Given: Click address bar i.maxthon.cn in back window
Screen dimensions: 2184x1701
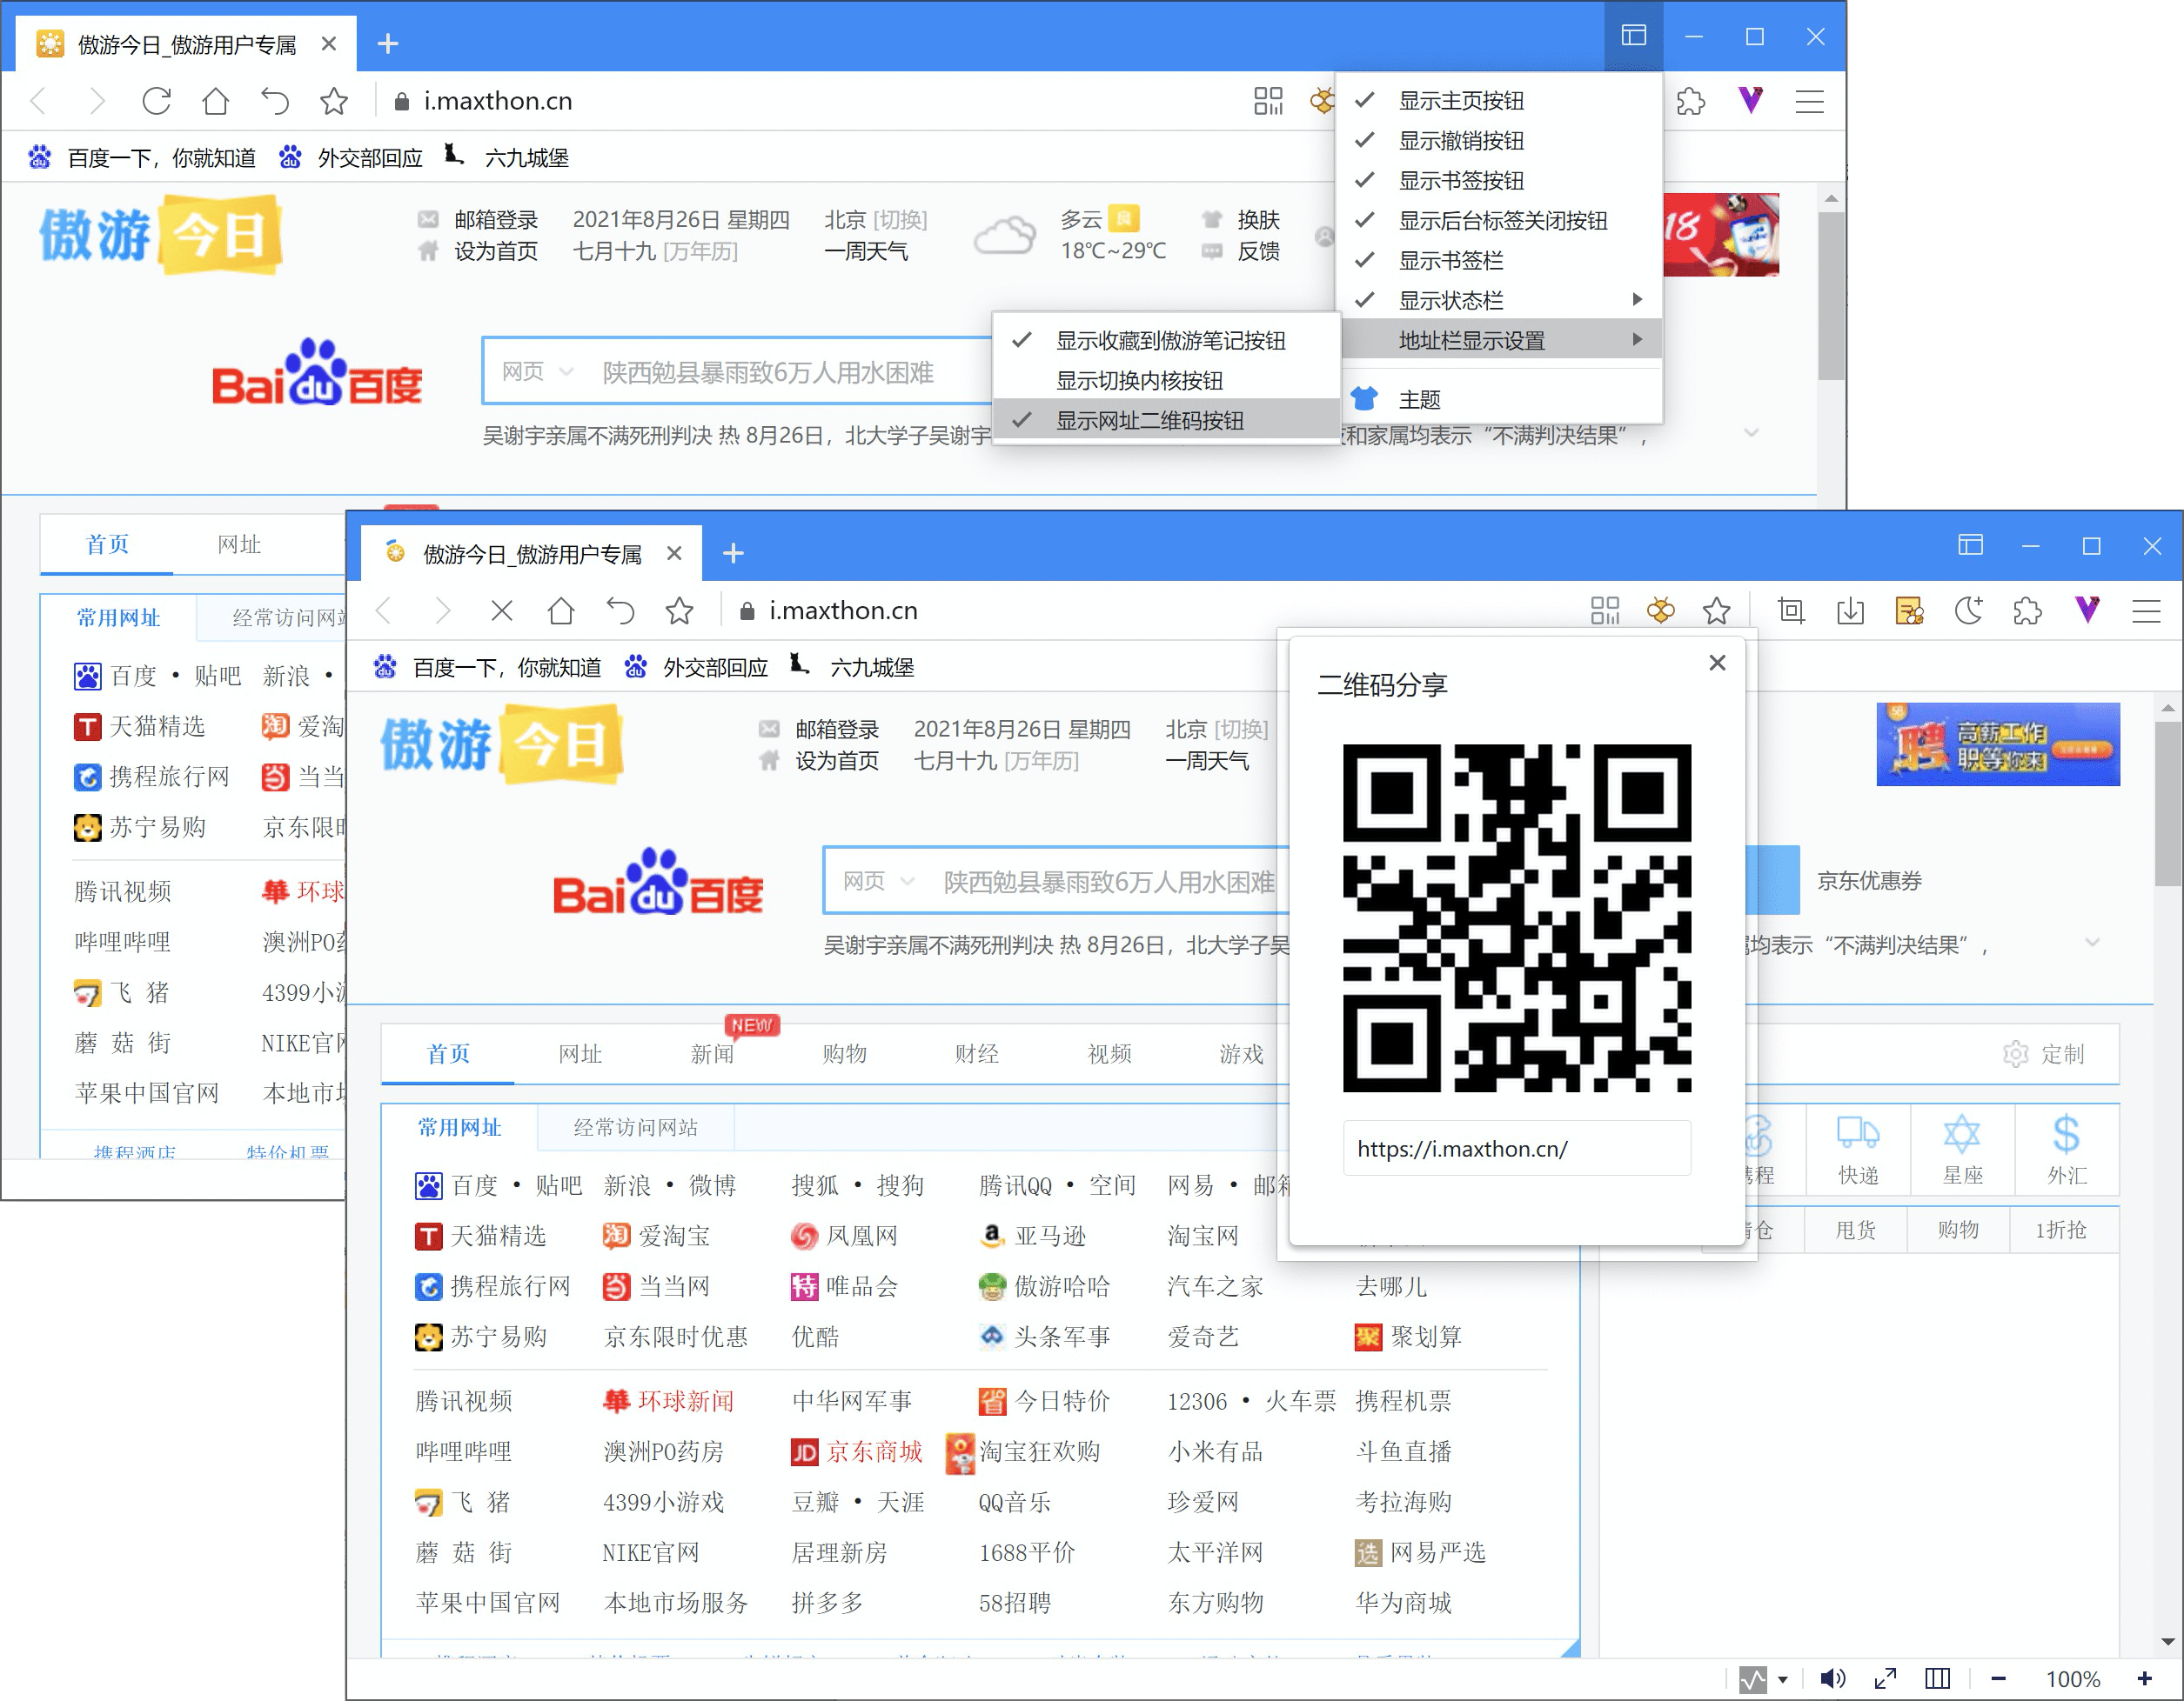Looking at the screenshot, I should (x=498, y=101).
